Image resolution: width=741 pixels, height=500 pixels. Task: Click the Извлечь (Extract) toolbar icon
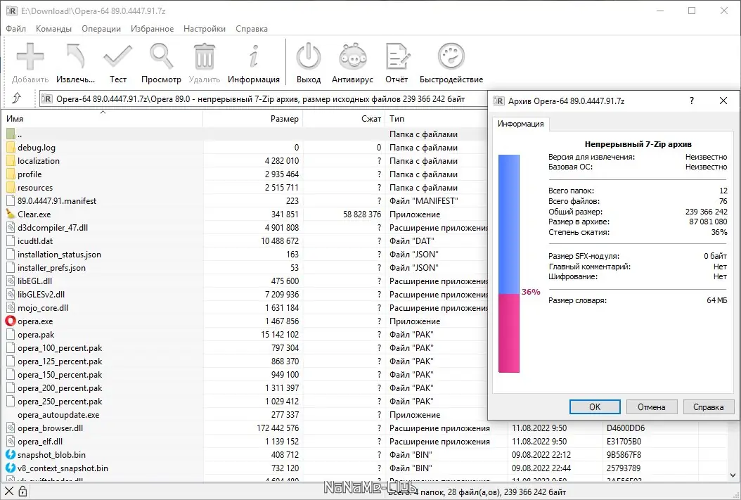pos(76,57)
